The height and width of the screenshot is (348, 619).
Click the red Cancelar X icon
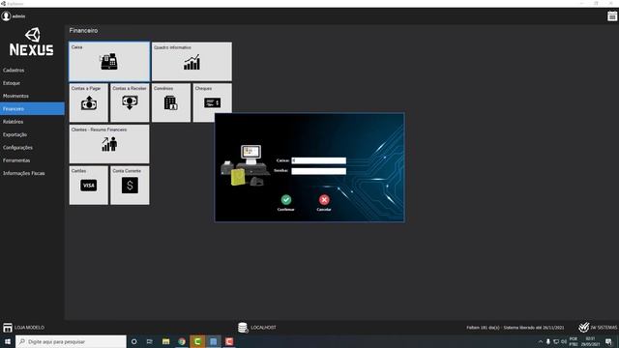[324, 200]
